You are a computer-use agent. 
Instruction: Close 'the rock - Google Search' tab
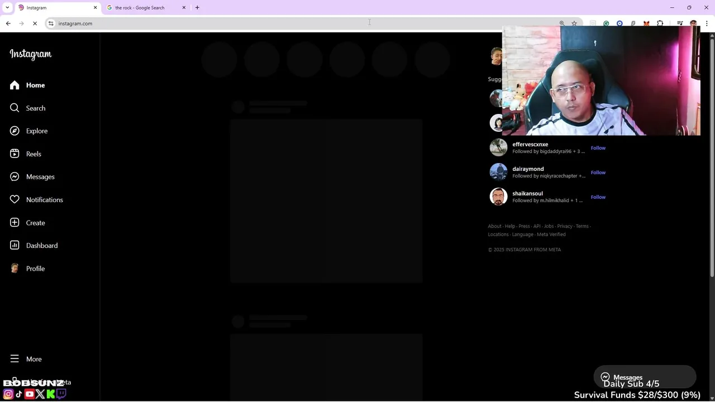pyautogui.click(x=184, y=7)
